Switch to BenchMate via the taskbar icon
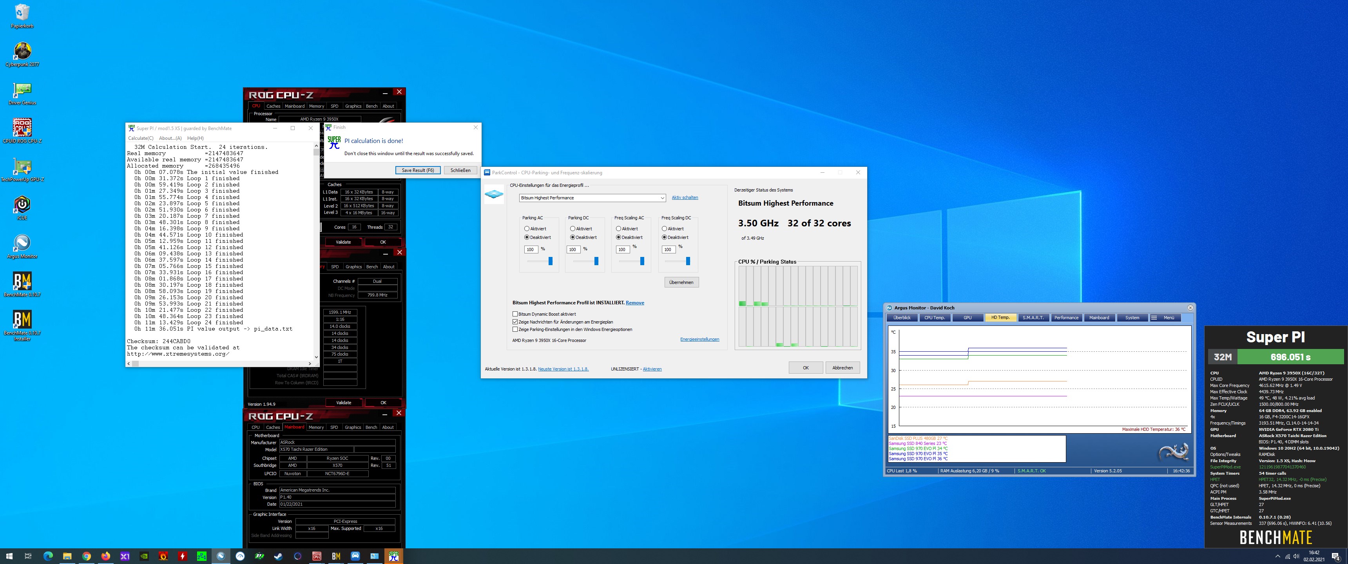The width and height of the screenshot is (1348, 564). [336, 556]
